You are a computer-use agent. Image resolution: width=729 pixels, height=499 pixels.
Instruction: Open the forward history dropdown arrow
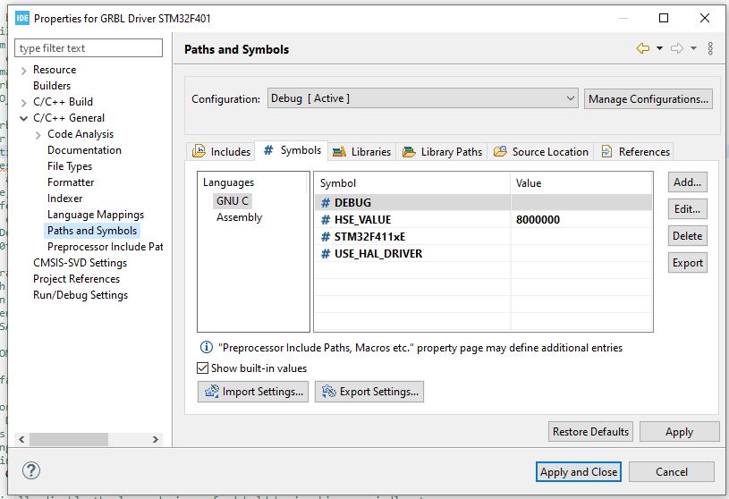693,48
